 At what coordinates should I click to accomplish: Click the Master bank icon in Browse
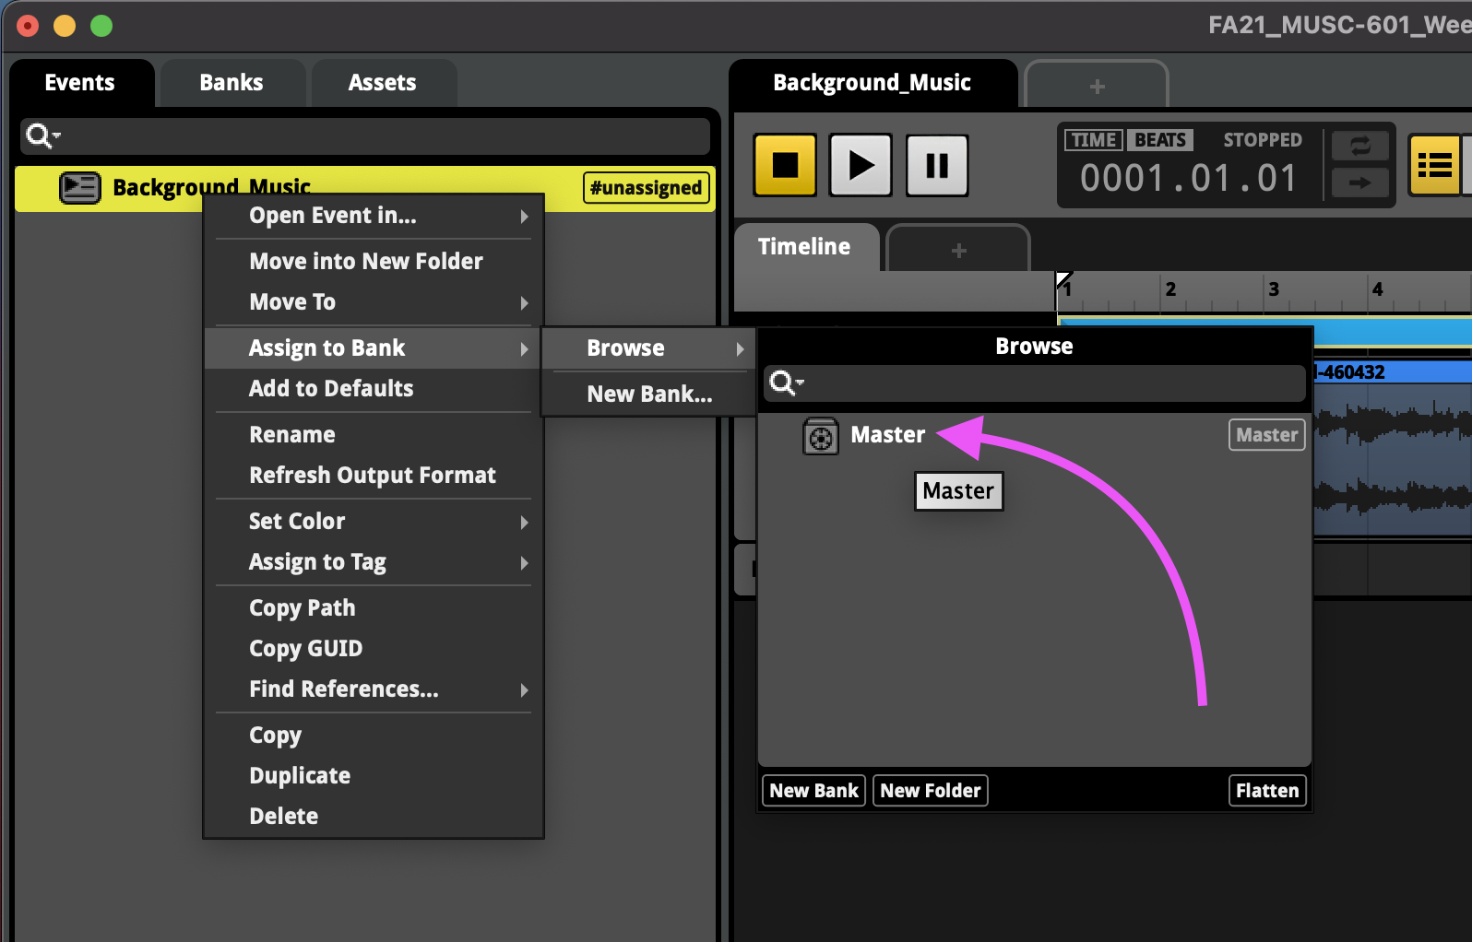(x=820, y=436)
